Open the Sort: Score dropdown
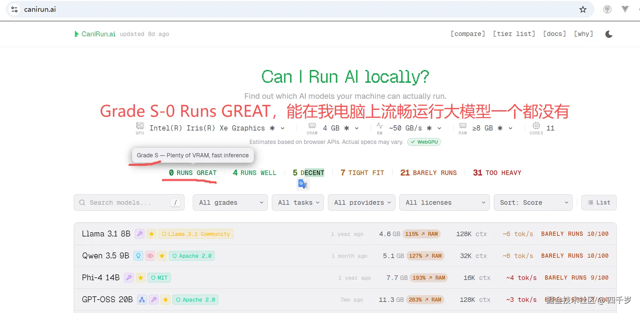Image resolution: width=640 pixels, height=313 pixels. (533, 203)
